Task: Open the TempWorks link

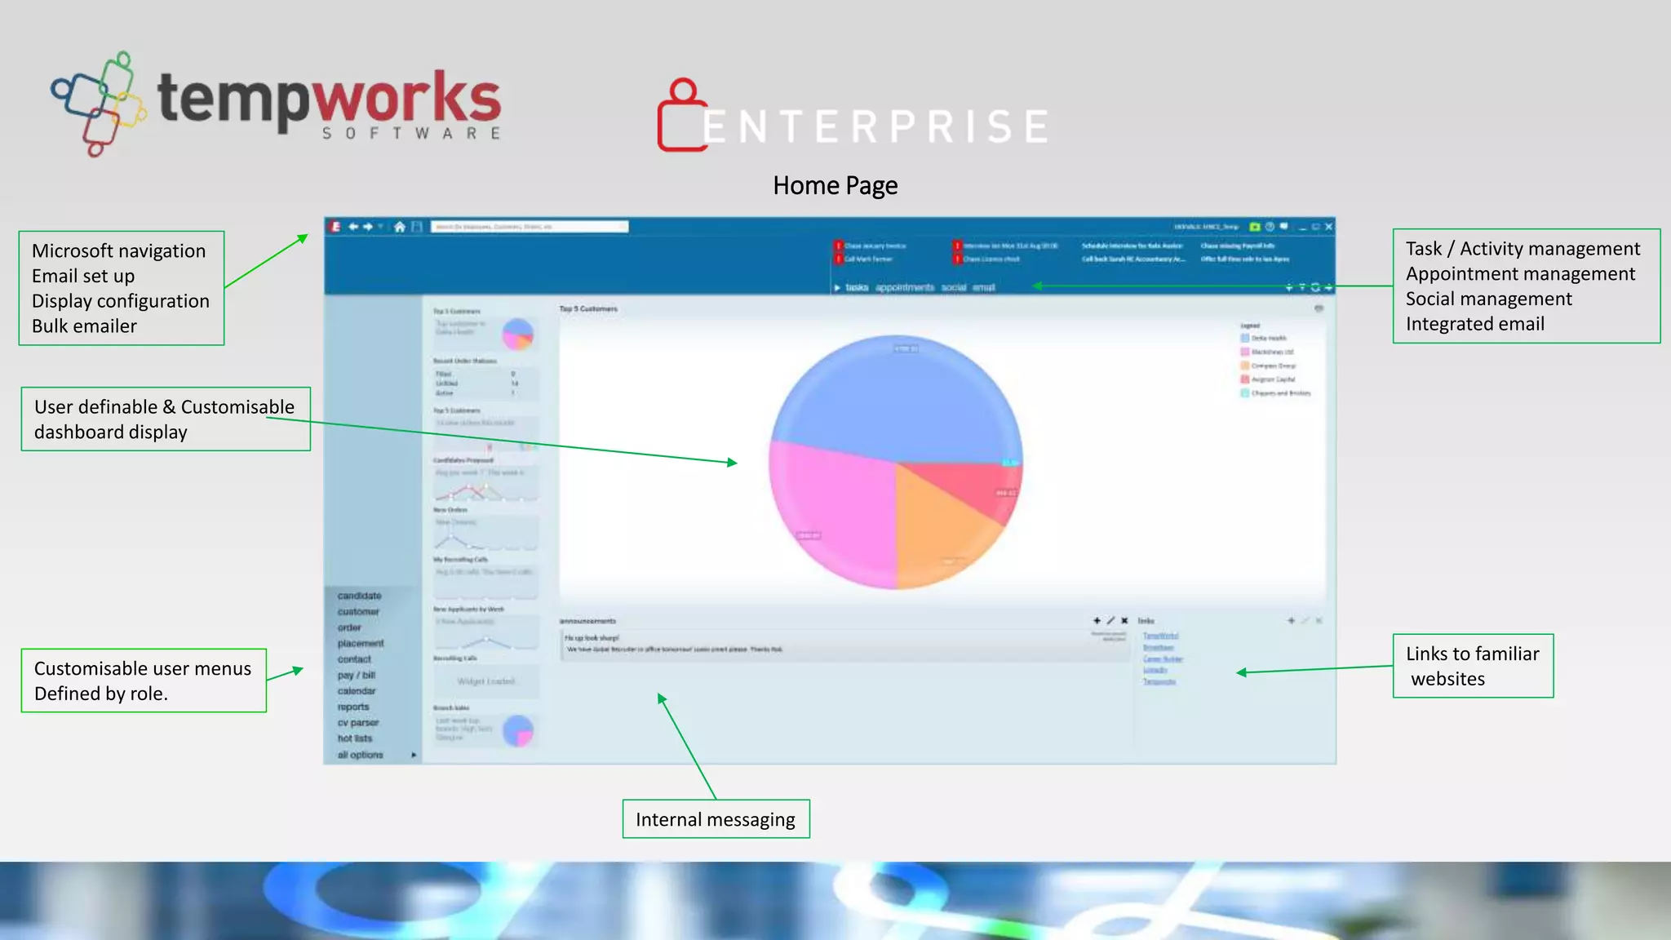Action: pyautogui.click(x=1160, y=636)
